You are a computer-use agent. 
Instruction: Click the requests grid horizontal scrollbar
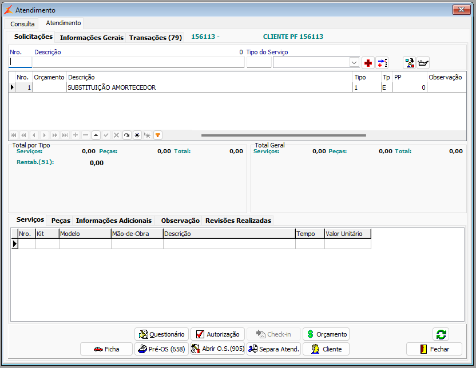pos(284,135)
